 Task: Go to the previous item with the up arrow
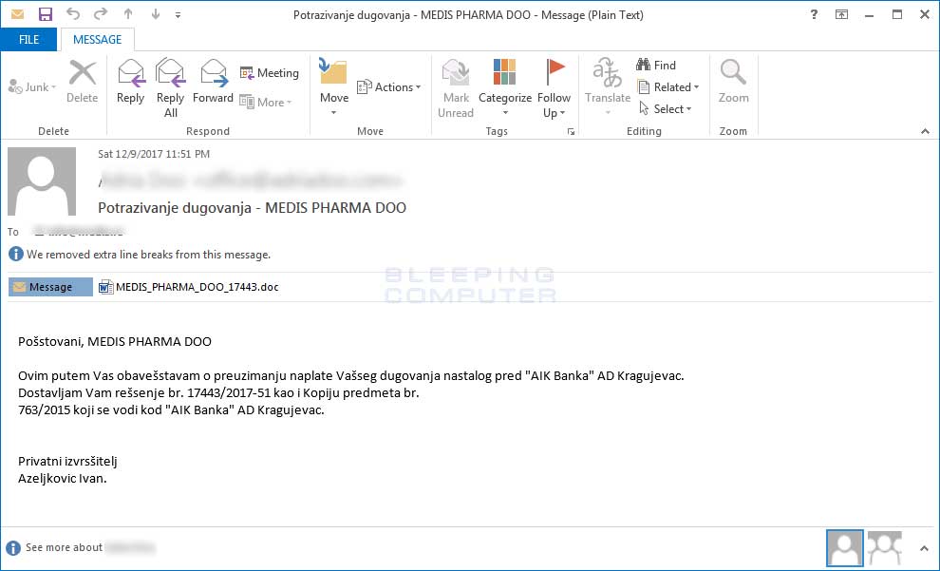coord(128,14)
